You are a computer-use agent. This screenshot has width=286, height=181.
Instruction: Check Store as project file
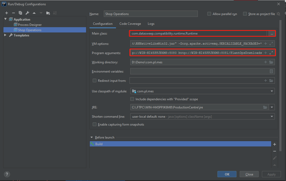click(245, 14)
